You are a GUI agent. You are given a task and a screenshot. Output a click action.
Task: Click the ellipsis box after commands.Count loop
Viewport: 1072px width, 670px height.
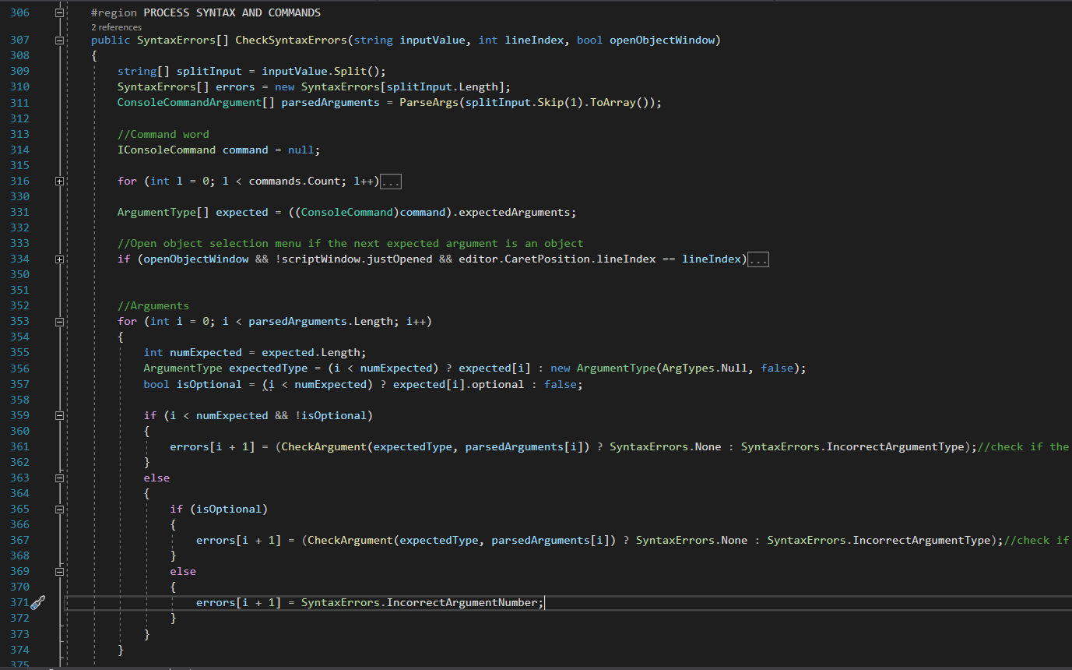point(391,182)
